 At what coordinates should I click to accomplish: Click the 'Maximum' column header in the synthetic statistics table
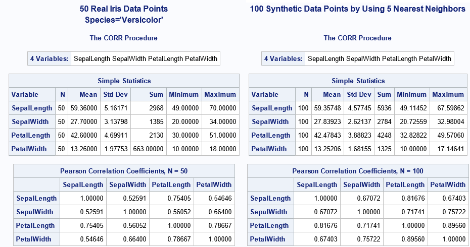[x=448, y=94]
